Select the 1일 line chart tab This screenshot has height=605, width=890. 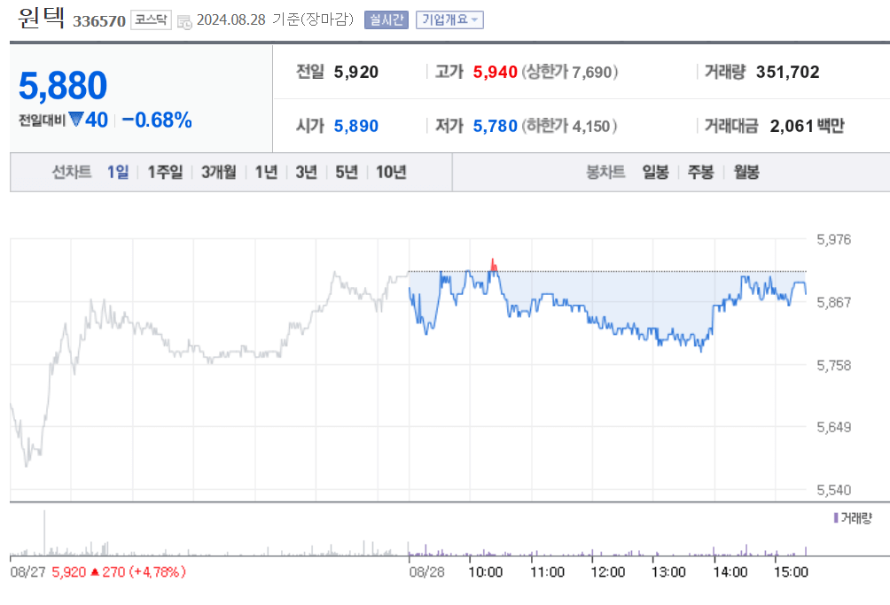118,172
